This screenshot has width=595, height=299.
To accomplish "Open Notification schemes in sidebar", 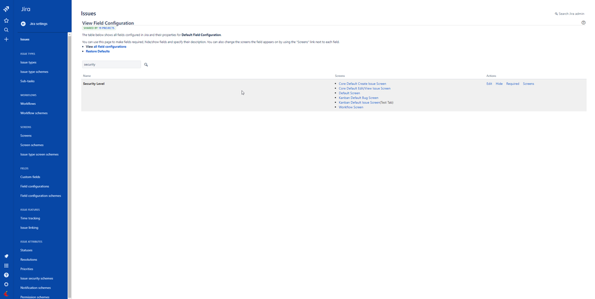I will (36, 288).
